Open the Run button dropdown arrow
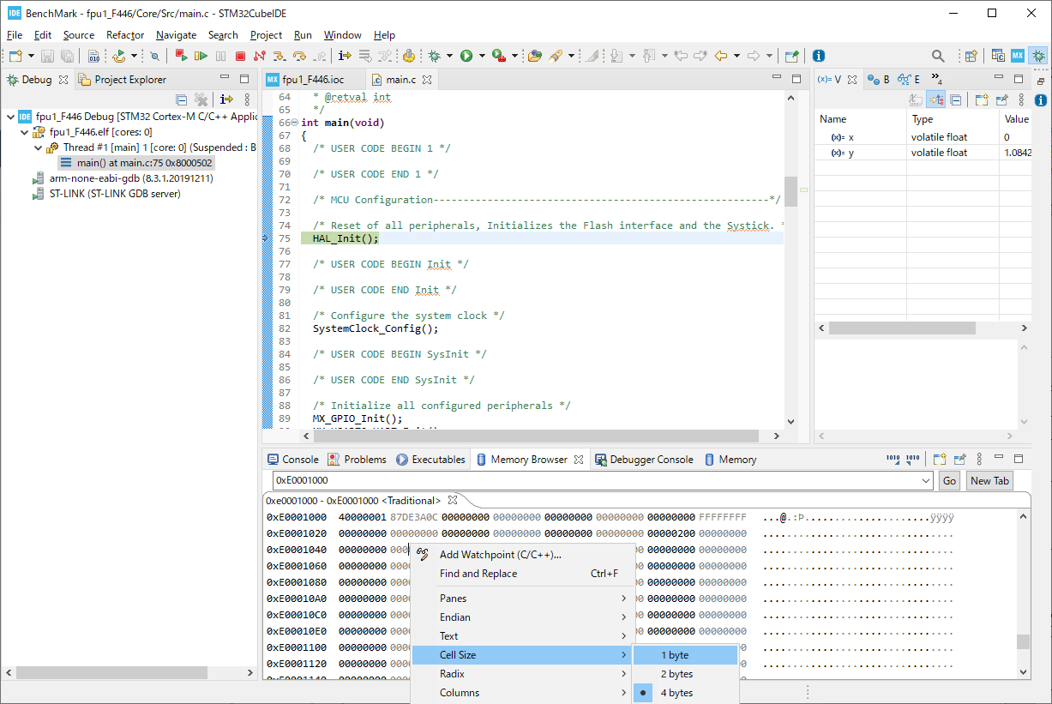The height and width of the screenshot is (704, 1052). (482, 56)
